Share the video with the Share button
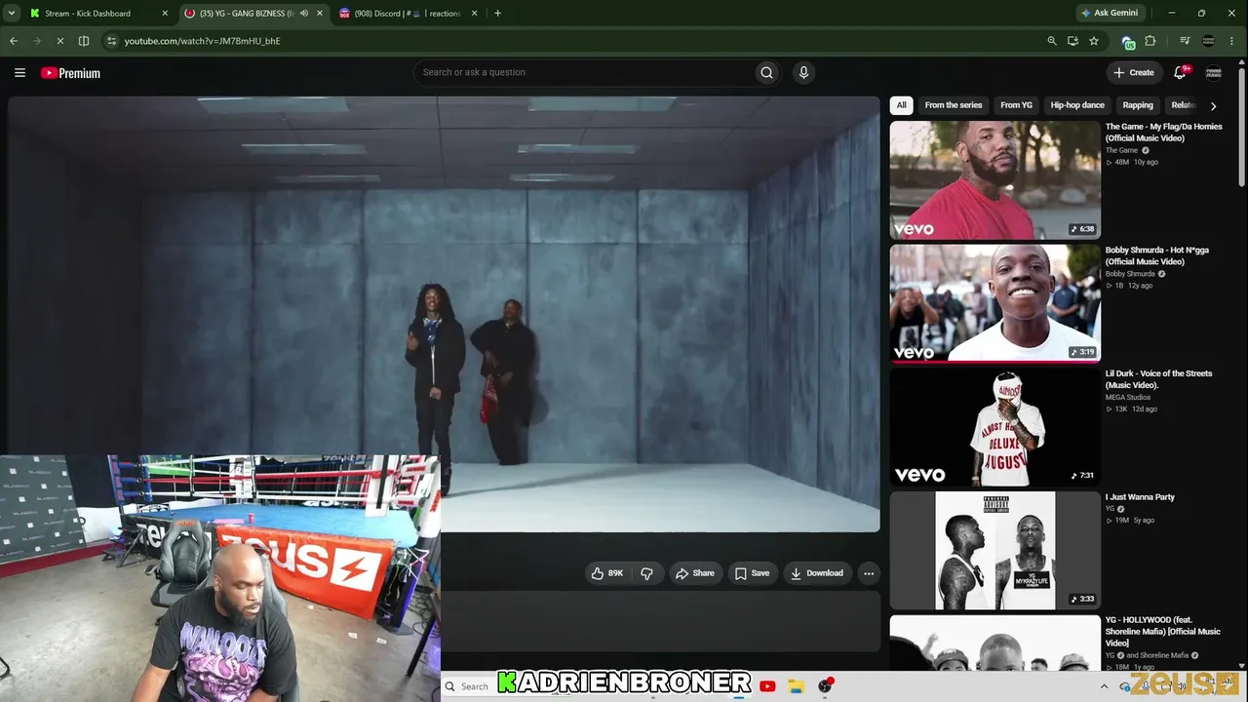The image size is (1248, 702). click(x=695, y=573)
